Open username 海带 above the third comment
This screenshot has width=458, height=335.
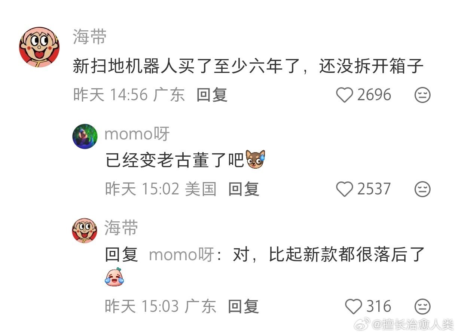121,228
